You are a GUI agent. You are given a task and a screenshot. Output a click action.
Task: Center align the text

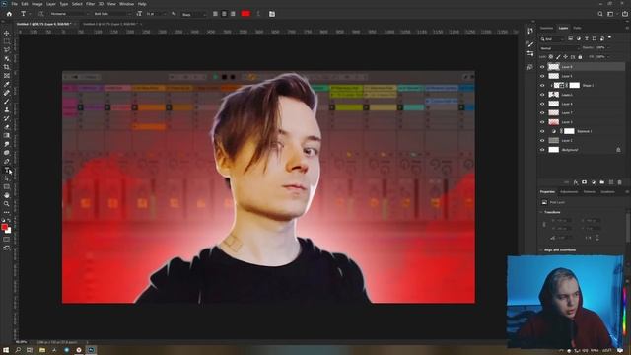click(x=224, y=14)
